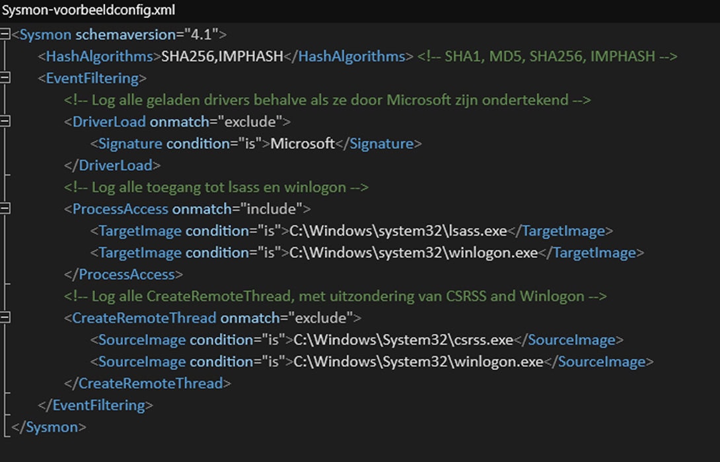
Task: Collapse the CreateRemoteThread exclude block fold
Action: tap(5, 317)
